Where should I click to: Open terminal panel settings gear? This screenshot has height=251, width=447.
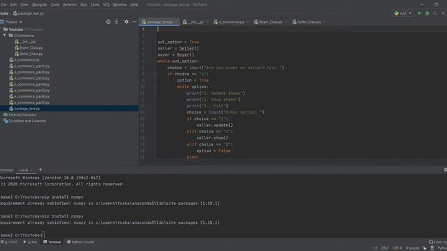(x=446, y=170)
